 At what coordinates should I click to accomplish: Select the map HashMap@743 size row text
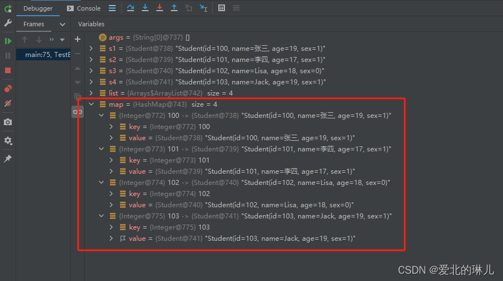(163, 104)
